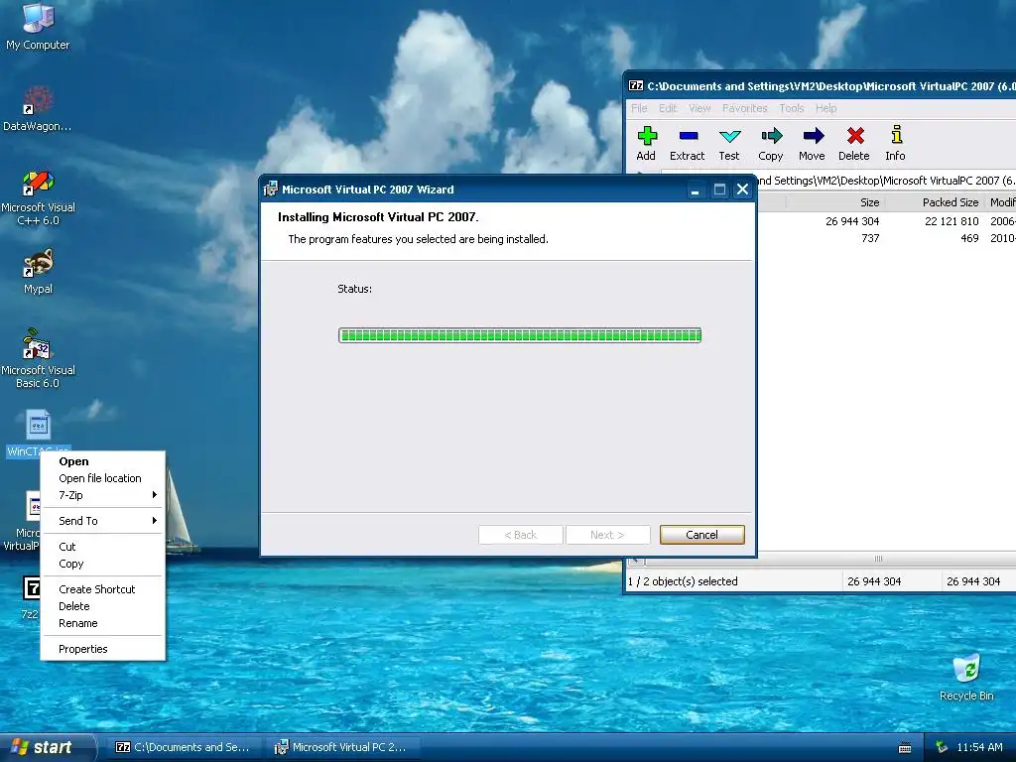Click the Copy icon in 7-Zip toolbar
Screen dimensions: 1016x762
pyautogui.click(x=771, y=136)
